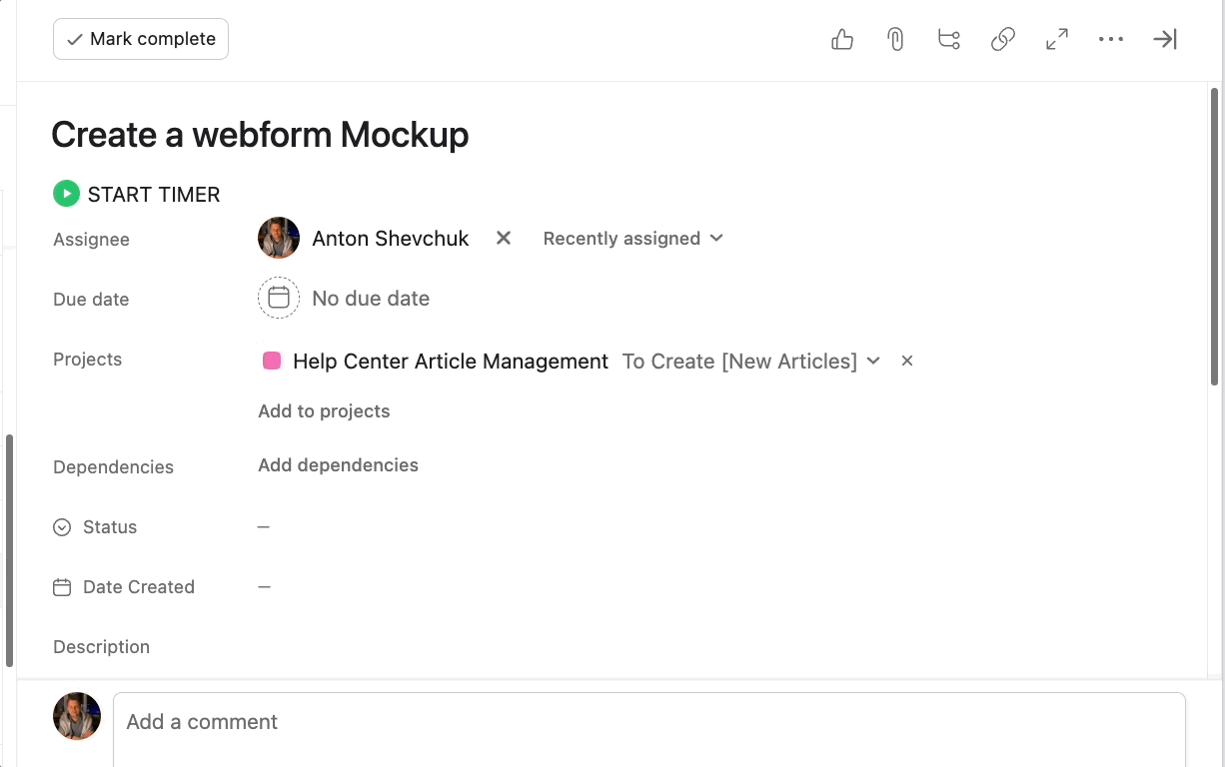Remove assignee with the X icon
Screen dimensions: 1225x767
click(x=504, y=238)
